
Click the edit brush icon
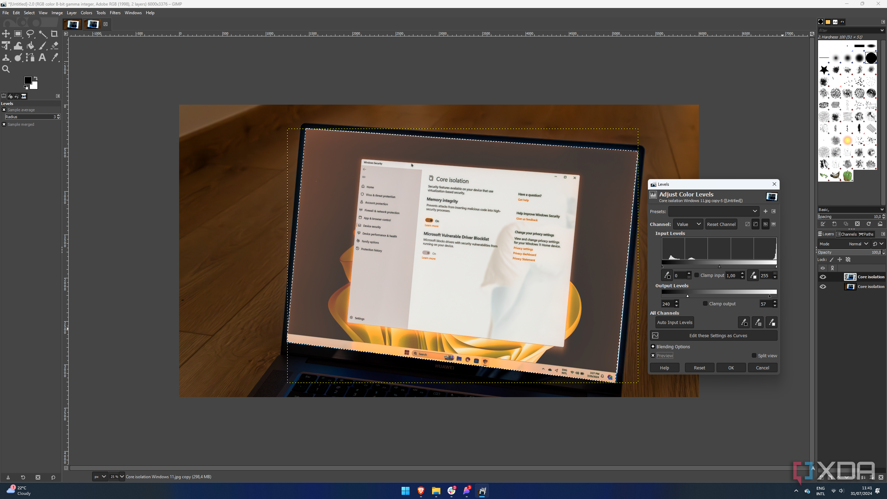point(823,224)
